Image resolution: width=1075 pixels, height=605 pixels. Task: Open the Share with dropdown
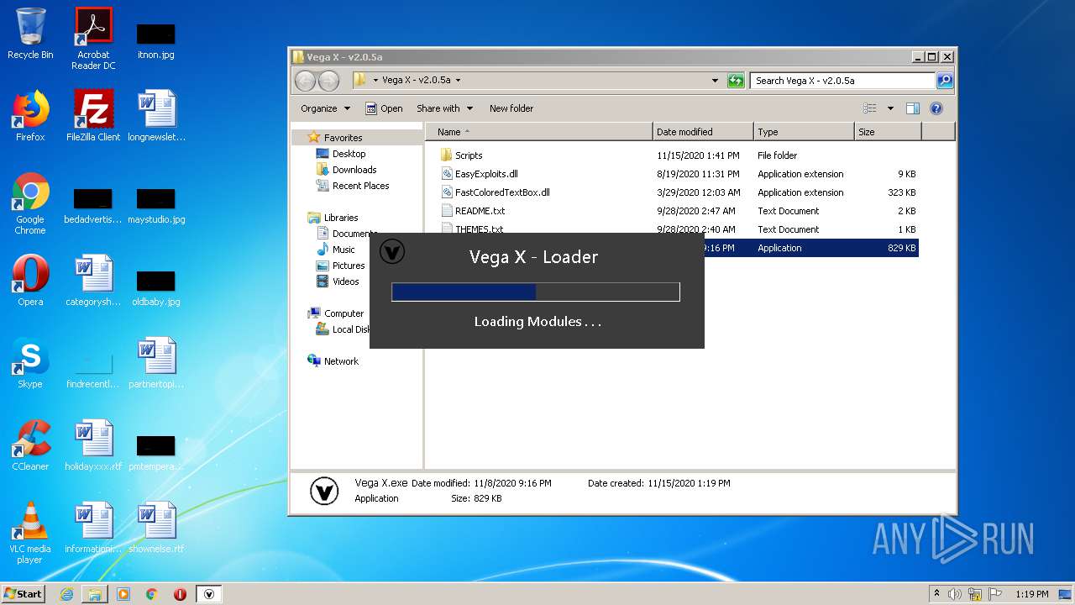(445, 108)
